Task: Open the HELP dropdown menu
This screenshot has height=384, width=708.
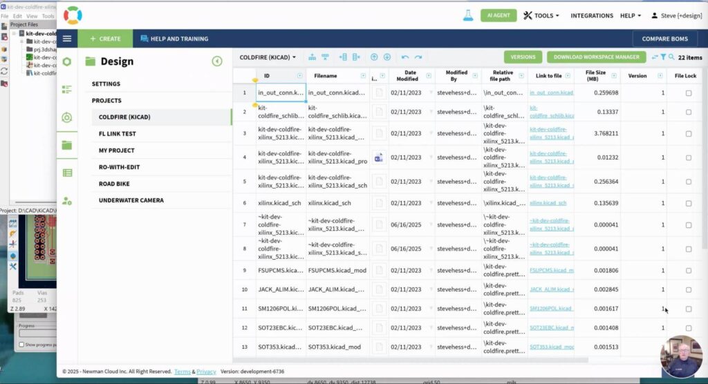Action: pos(631,15)
